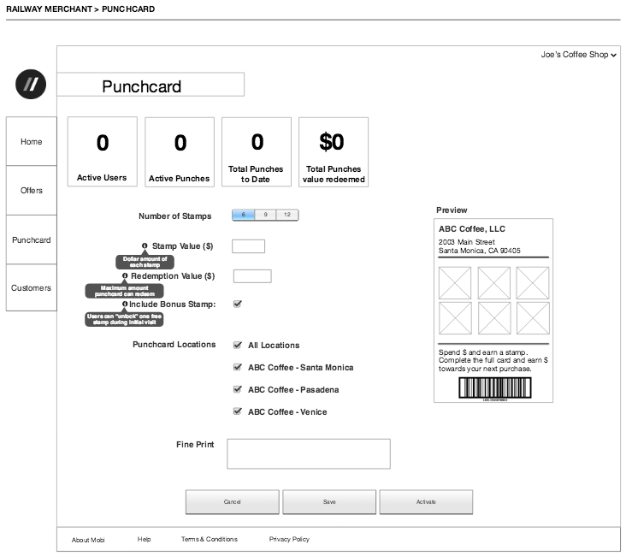626x556 pixels.
Task: Click info icon beside Redemption Value
Action: pos(125,276)
